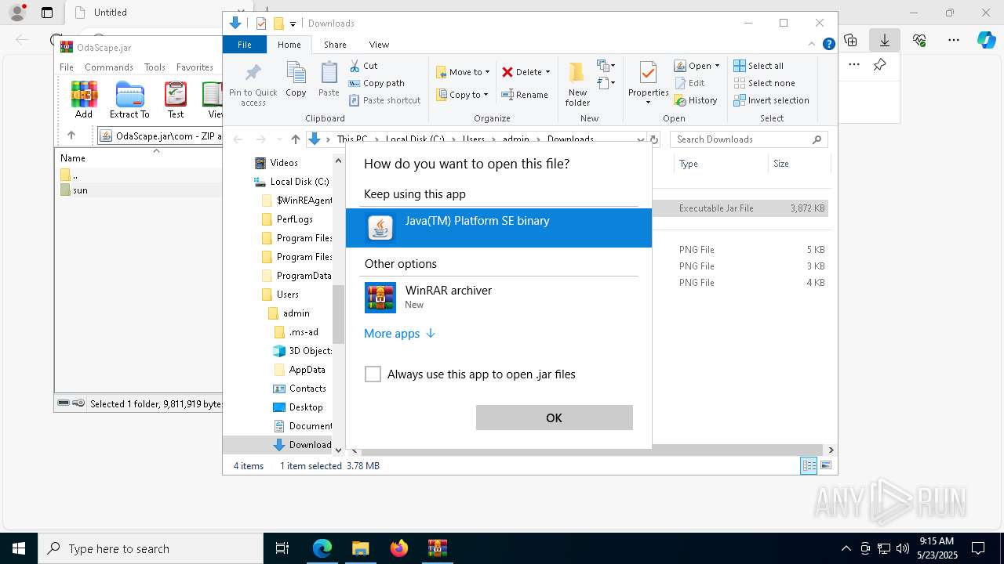The image size is (1004, 564).
Task: Expand More apps list
Action: pos(399,334)
